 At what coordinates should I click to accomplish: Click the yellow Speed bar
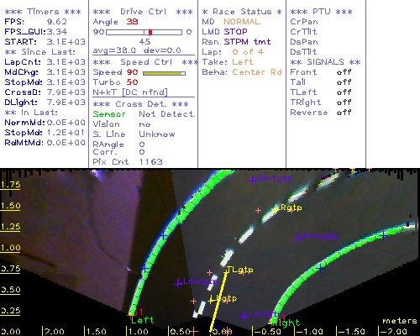[164, 73]
